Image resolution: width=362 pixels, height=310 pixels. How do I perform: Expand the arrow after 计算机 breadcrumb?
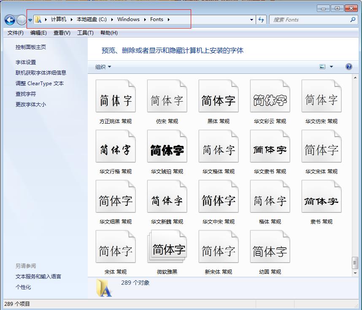click(71, 20)
